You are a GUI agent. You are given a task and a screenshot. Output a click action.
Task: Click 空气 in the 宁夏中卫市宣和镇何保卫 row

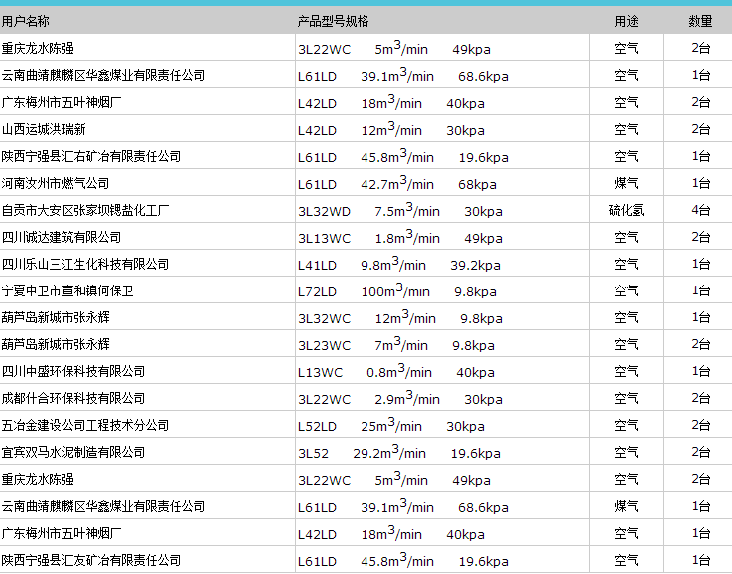(626, 290)
